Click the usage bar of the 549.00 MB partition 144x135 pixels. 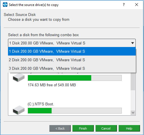75,78
